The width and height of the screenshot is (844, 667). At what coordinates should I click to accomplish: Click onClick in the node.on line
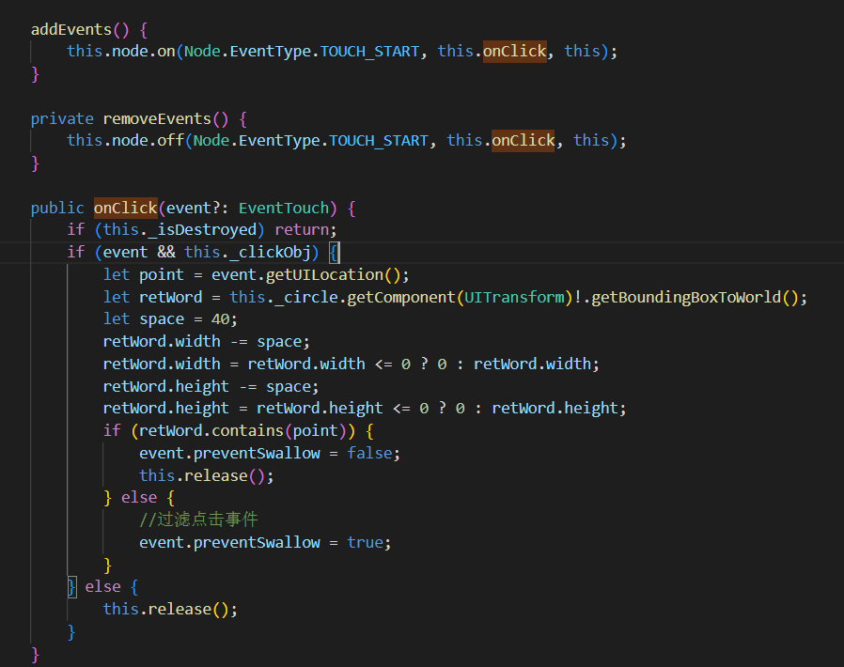(x=515, y=51)
